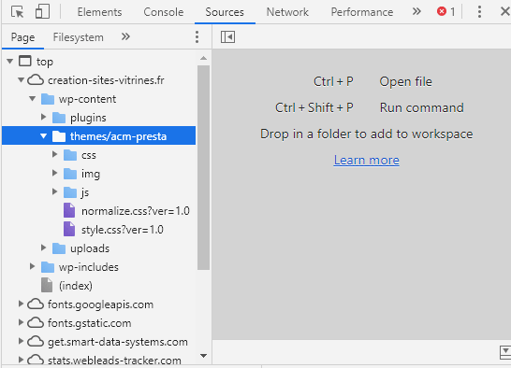
Task: Click the get.smart-data-systems.com cloud icon
Action: coord(36,341)
